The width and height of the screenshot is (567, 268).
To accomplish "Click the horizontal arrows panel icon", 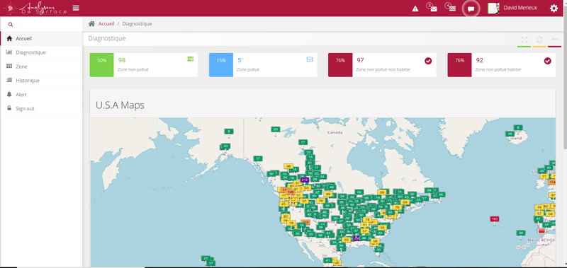I will coord(554,40).
